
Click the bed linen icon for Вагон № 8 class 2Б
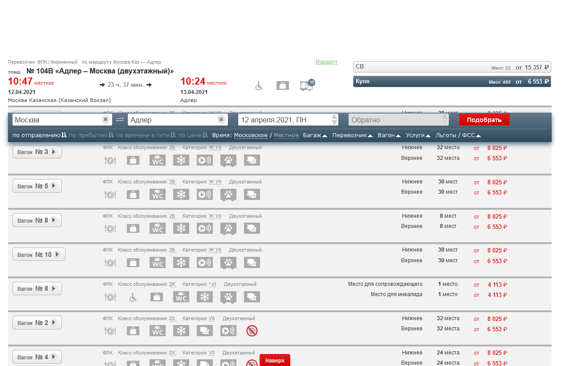[x=252, y=228]
